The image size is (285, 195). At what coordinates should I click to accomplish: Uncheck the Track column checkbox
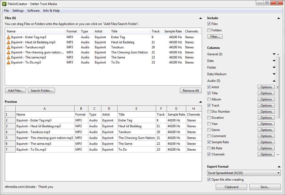tap(209, 105)
